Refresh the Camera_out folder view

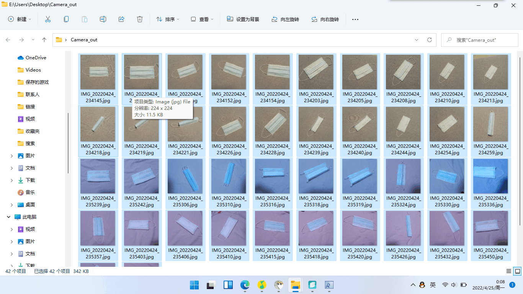pyautogui.click(x=430, y=40)
